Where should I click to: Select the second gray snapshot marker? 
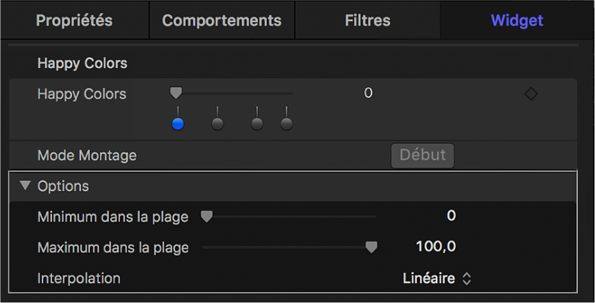click(x=217, y=123)
